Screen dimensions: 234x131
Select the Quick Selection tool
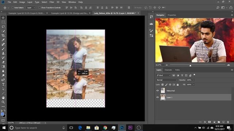[x=3, y=31]
